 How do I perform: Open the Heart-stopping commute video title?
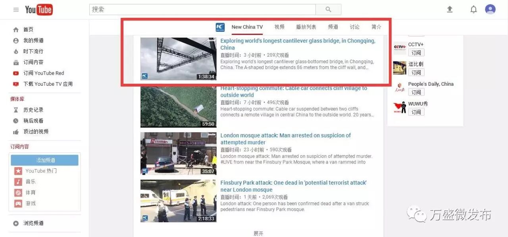294,91
